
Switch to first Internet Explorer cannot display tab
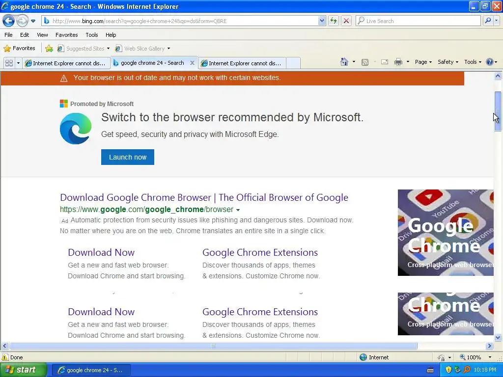pos(66,63)
